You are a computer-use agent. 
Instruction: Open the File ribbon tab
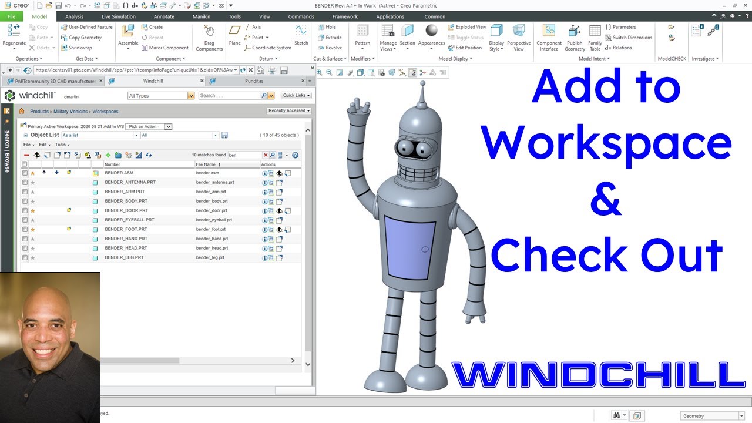click(x=11, y=16)
